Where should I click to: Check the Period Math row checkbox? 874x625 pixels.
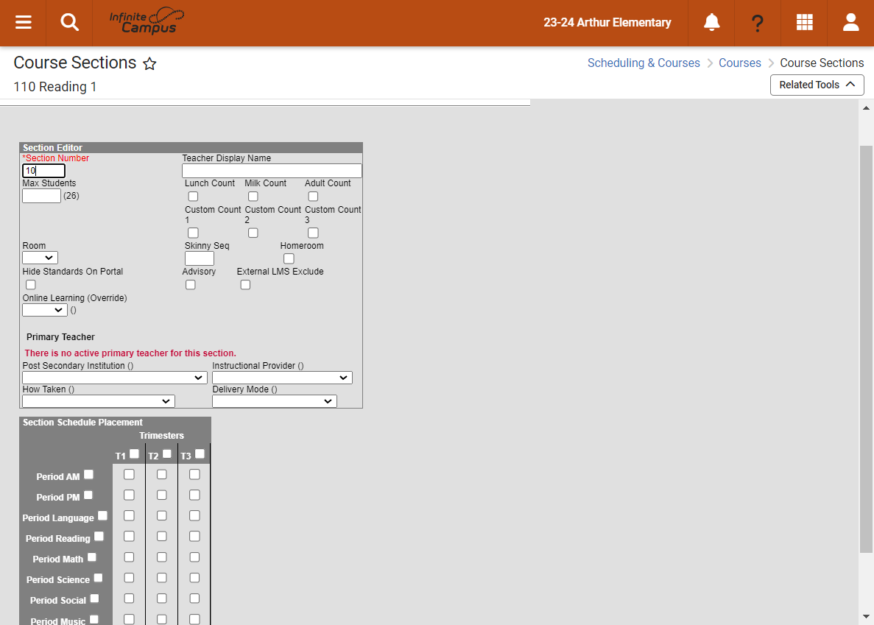(x=92, y=557)
